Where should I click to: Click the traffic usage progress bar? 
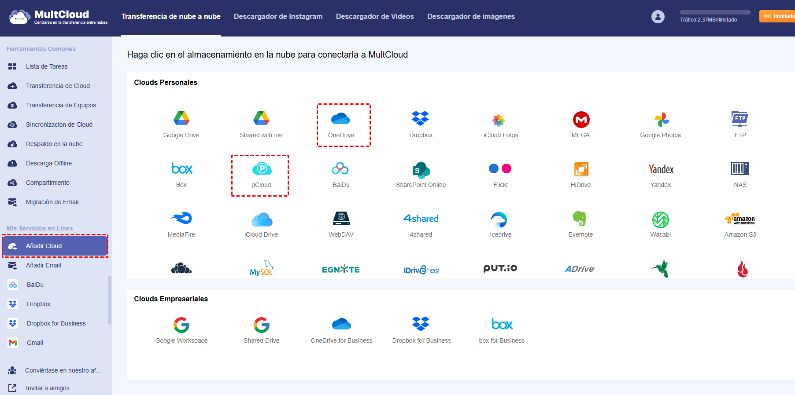pyautogui.click(x=715, y=12)
